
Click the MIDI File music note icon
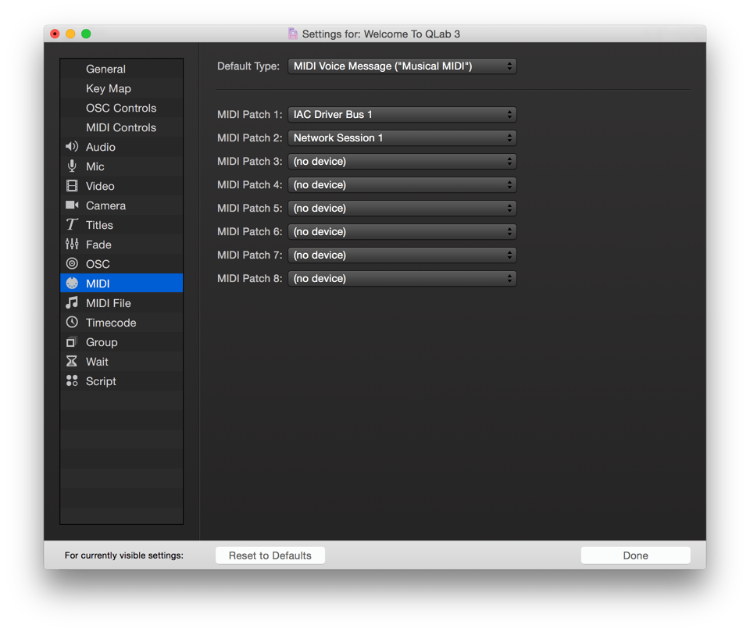[x=72, y=303]
